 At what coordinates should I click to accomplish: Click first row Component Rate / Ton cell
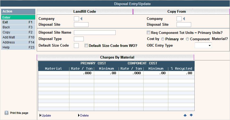(131, 73)
